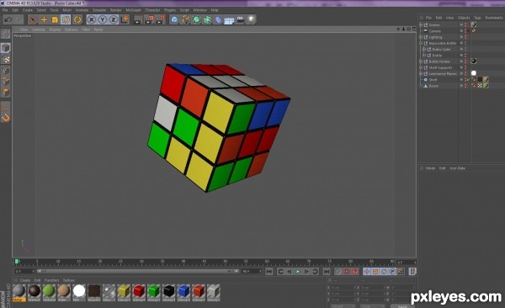
Task: Toggle layer square for Lighting object
Action: tap(461, 37)
